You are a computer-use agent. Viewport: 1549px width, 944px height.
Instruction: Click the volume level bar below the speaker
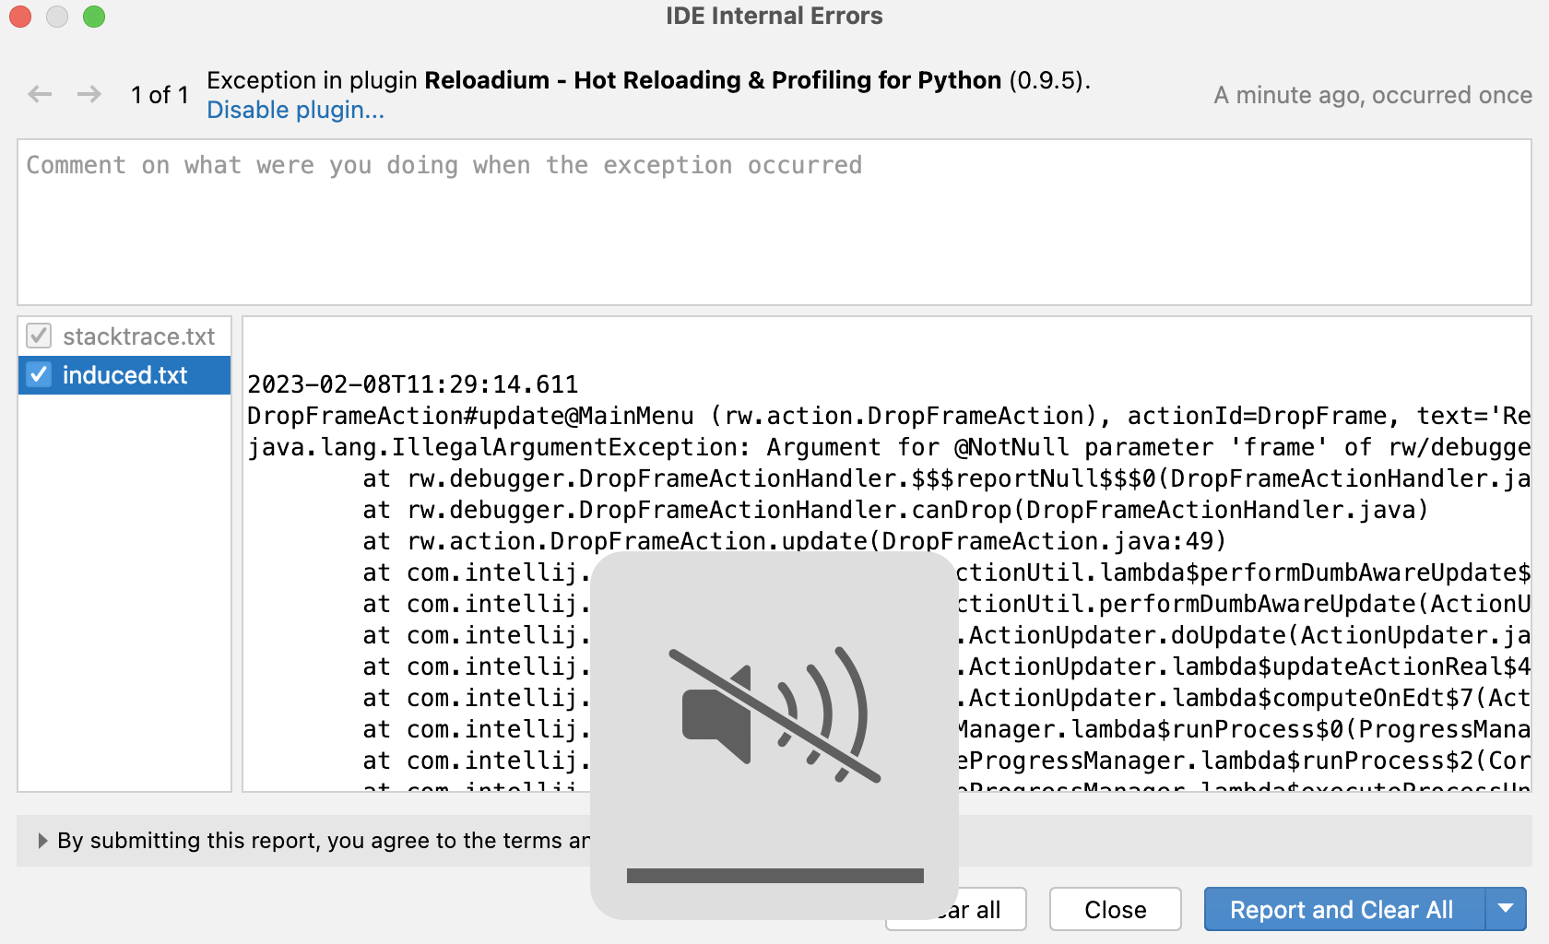point(774,874)
